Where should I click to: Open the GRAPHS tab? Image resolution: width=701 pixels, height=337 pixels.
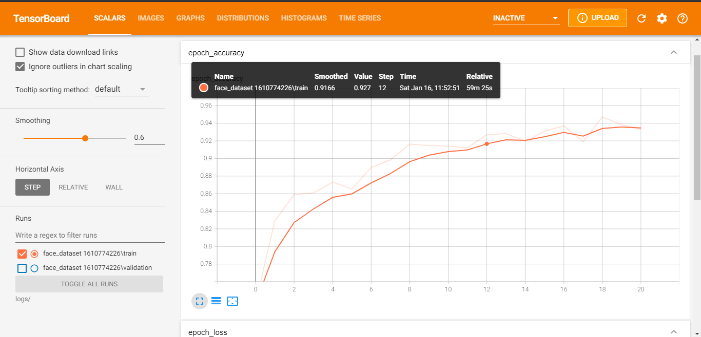click(x=190, y=18)
